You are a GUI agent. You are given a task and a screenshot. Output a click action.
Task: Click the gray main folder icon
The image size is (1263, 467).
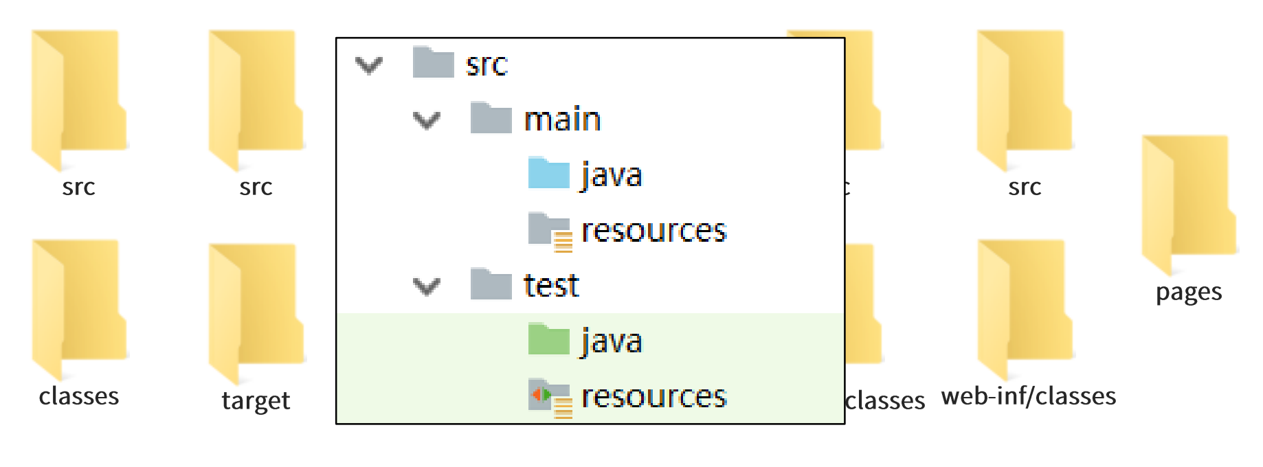point(491,118)
